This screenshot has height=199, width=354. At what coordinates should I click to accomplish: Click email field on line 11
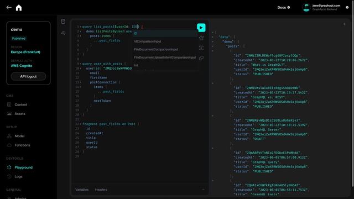[95, 73]
